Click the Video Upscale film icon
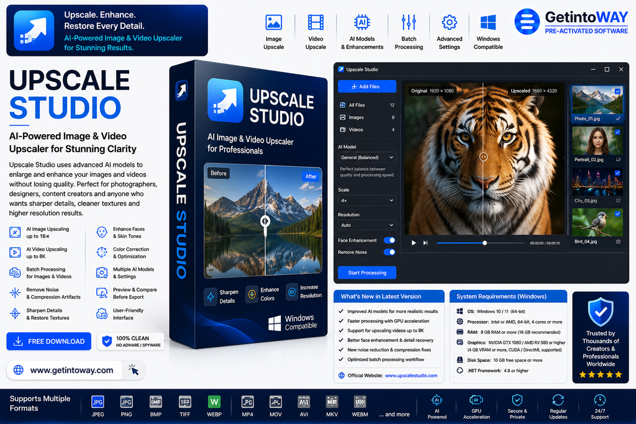 click(x=316, y=23)
